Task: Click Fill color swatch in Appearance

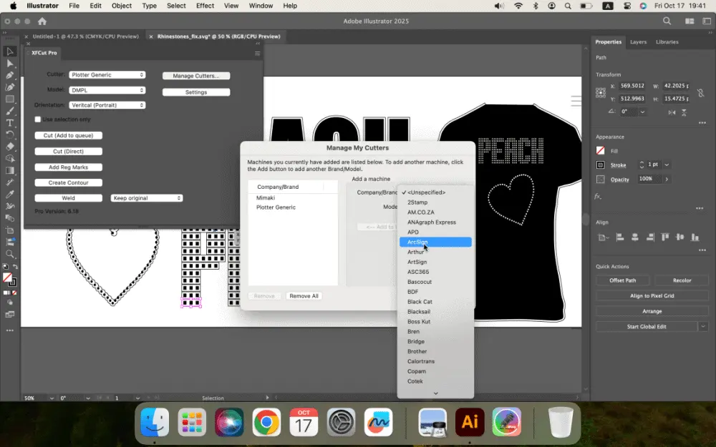Action: (x=601, y=150)
